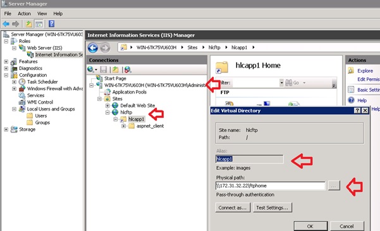Collapse the hlcftp site node

(107, 112)
